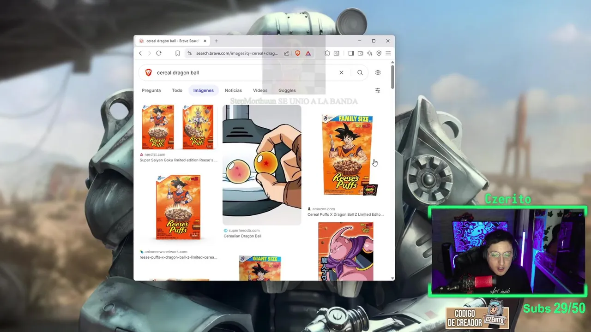591x332 pixels.
Task: Open Brave Rewards triangle icon
Action: (308, 53)
